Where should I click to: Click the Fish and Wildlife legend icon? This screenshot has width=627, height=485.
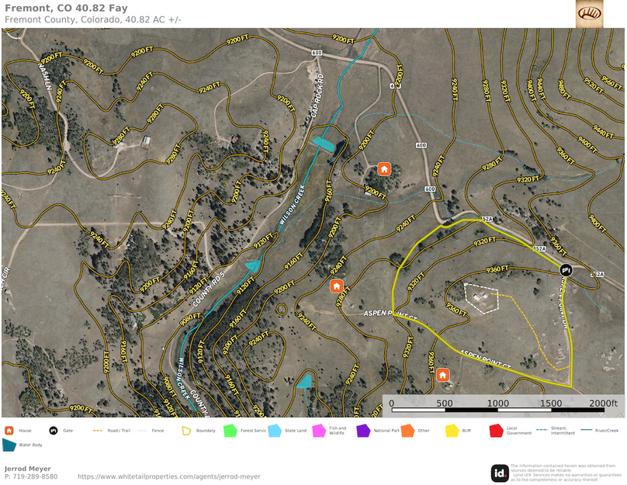pos(320,431)
